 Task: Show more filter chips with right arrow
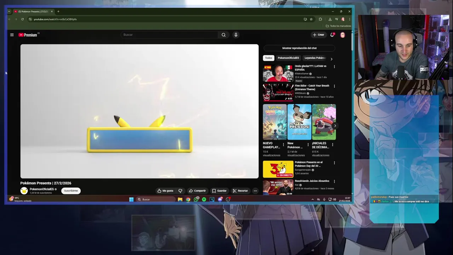pyautogui.click(x=331, y=59)
